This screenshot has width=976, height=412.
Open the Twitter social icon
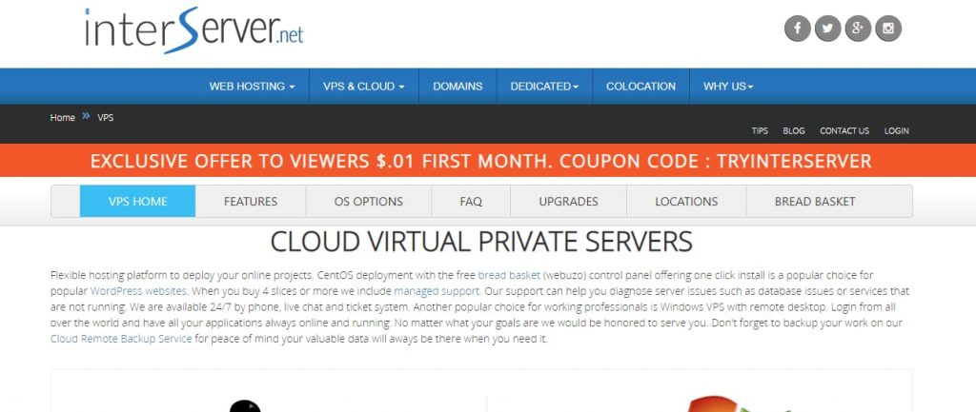click(827, 29)
